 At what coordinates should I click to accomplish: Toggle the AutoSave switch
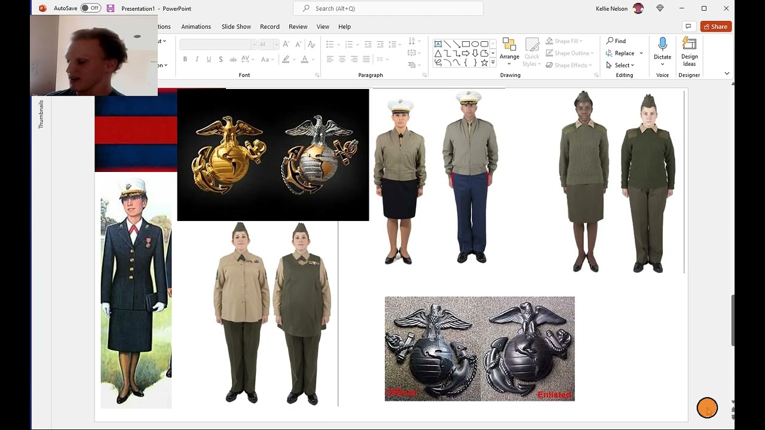[x=91, y=8]
